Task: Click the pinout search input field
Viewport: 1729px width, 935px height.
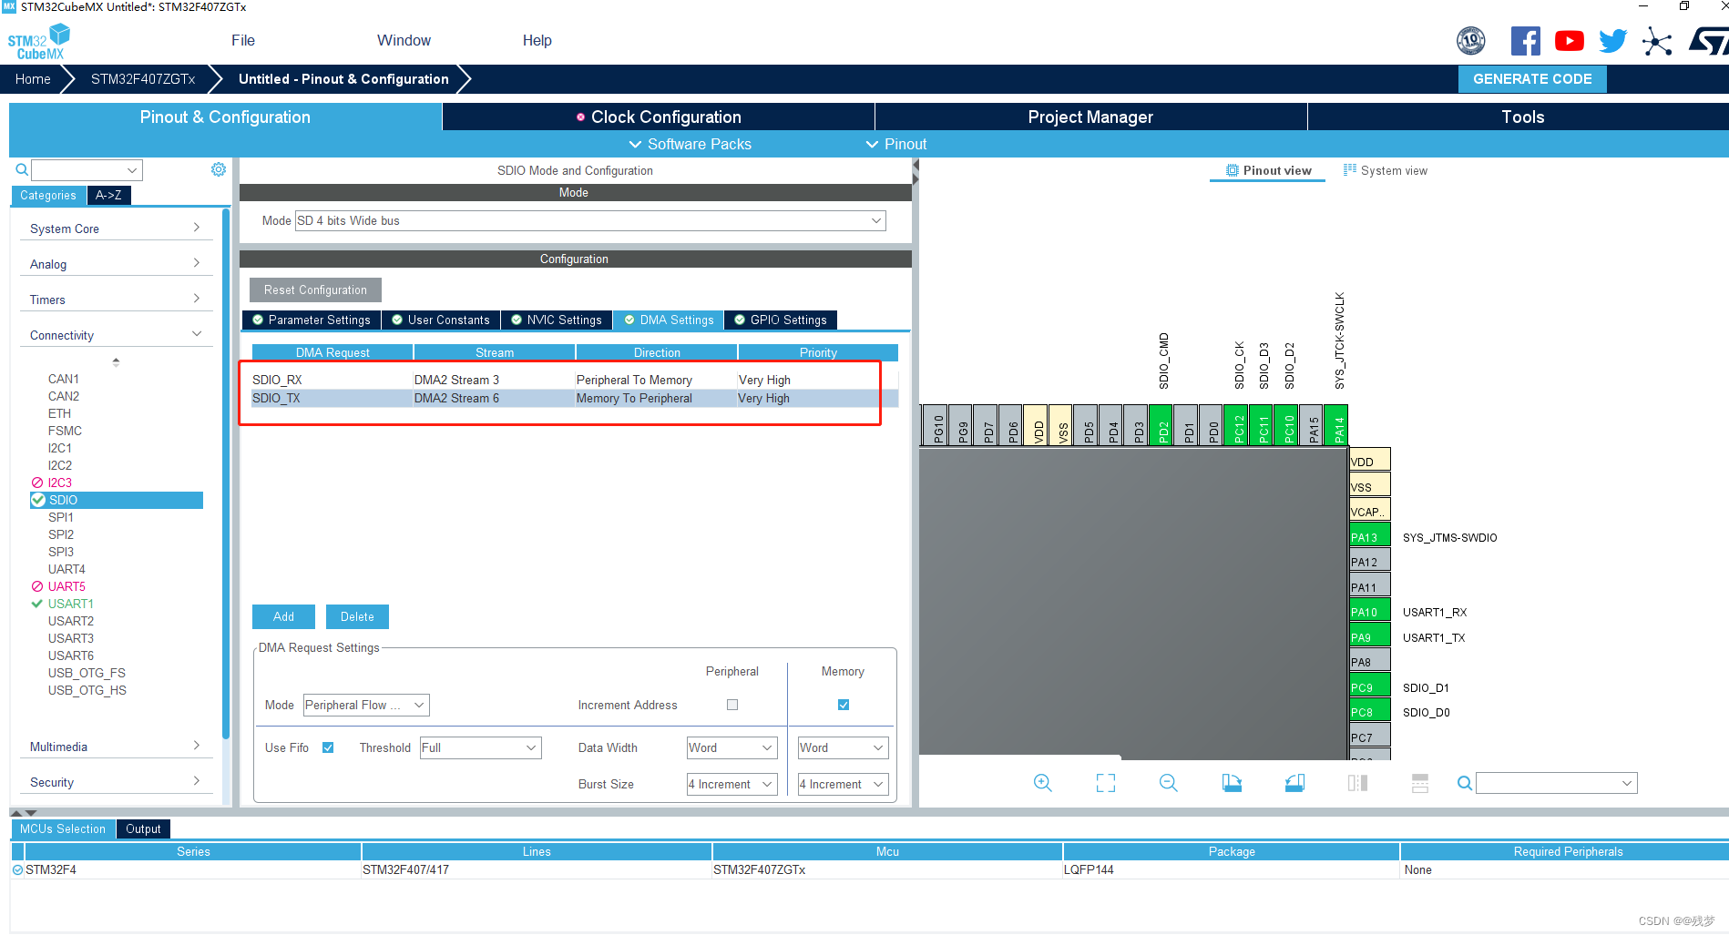Action: point(1556,783)
